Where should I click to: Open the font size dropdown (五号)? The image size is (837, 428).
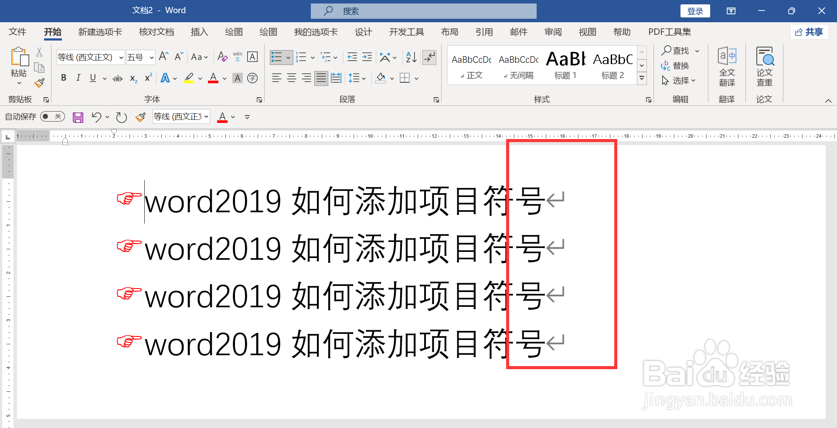coord(151,58)
